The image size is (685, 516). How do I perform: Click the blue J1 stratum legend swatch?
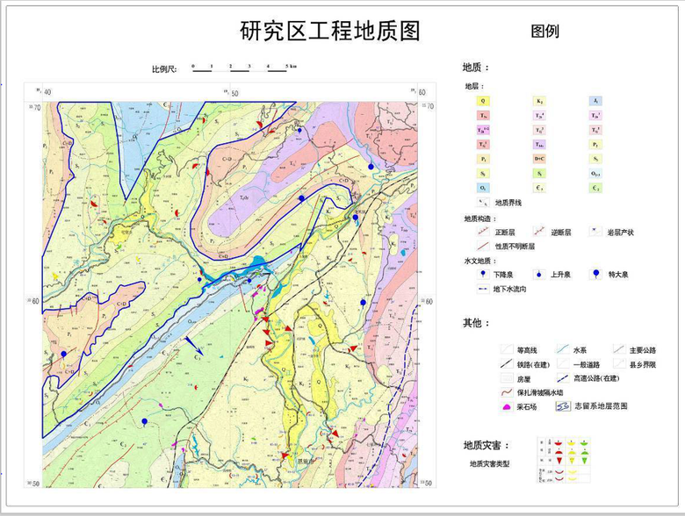click(597, 102)
